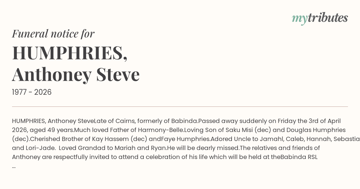This screenshot has width=360, height=189.
Task: Click "Babinda RSL" venue text
Action: click(x=299, y=157)
